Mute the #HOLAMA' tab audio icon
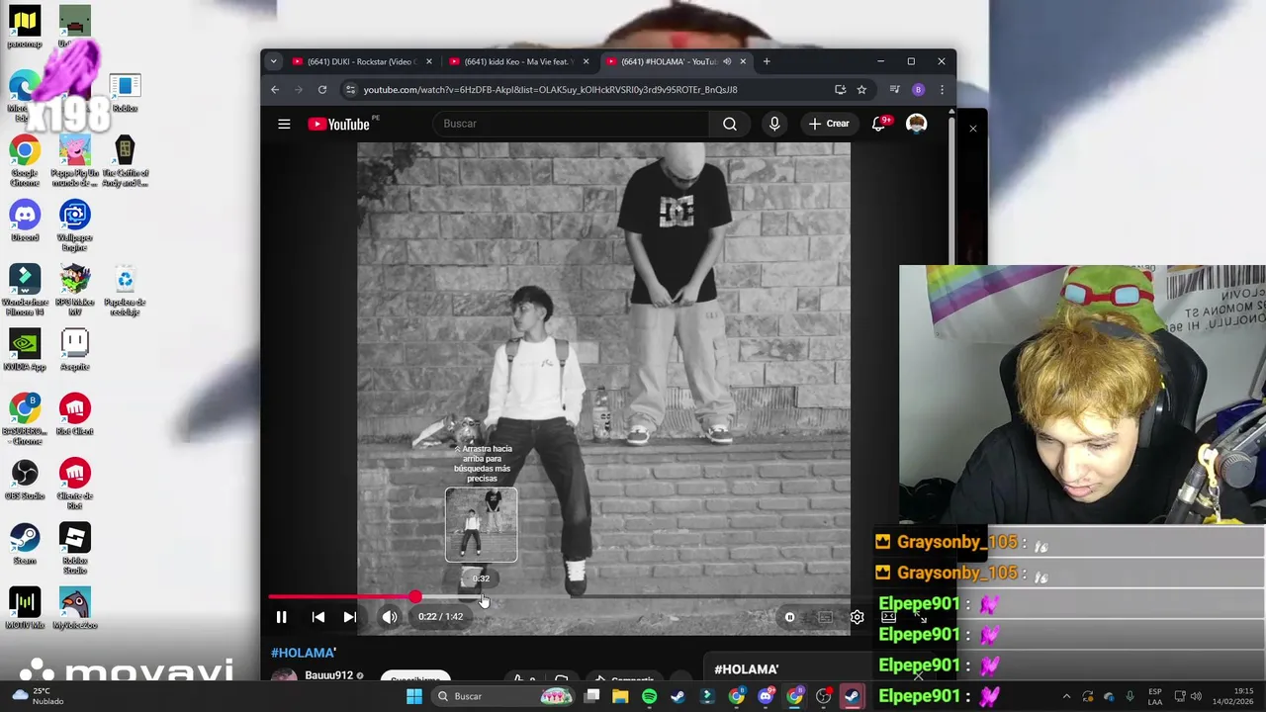 [x=727, y=61]
